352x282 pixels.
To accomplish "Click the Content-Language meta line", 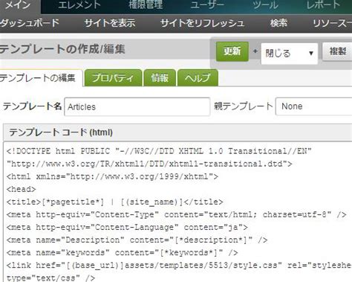I will click(x=127, y=227).
